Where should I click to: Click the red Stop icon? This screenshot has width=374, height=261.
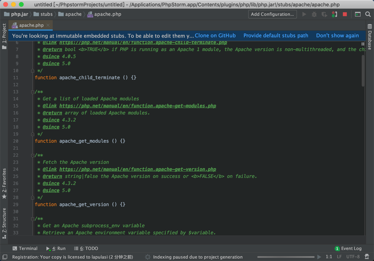[345, 14]
